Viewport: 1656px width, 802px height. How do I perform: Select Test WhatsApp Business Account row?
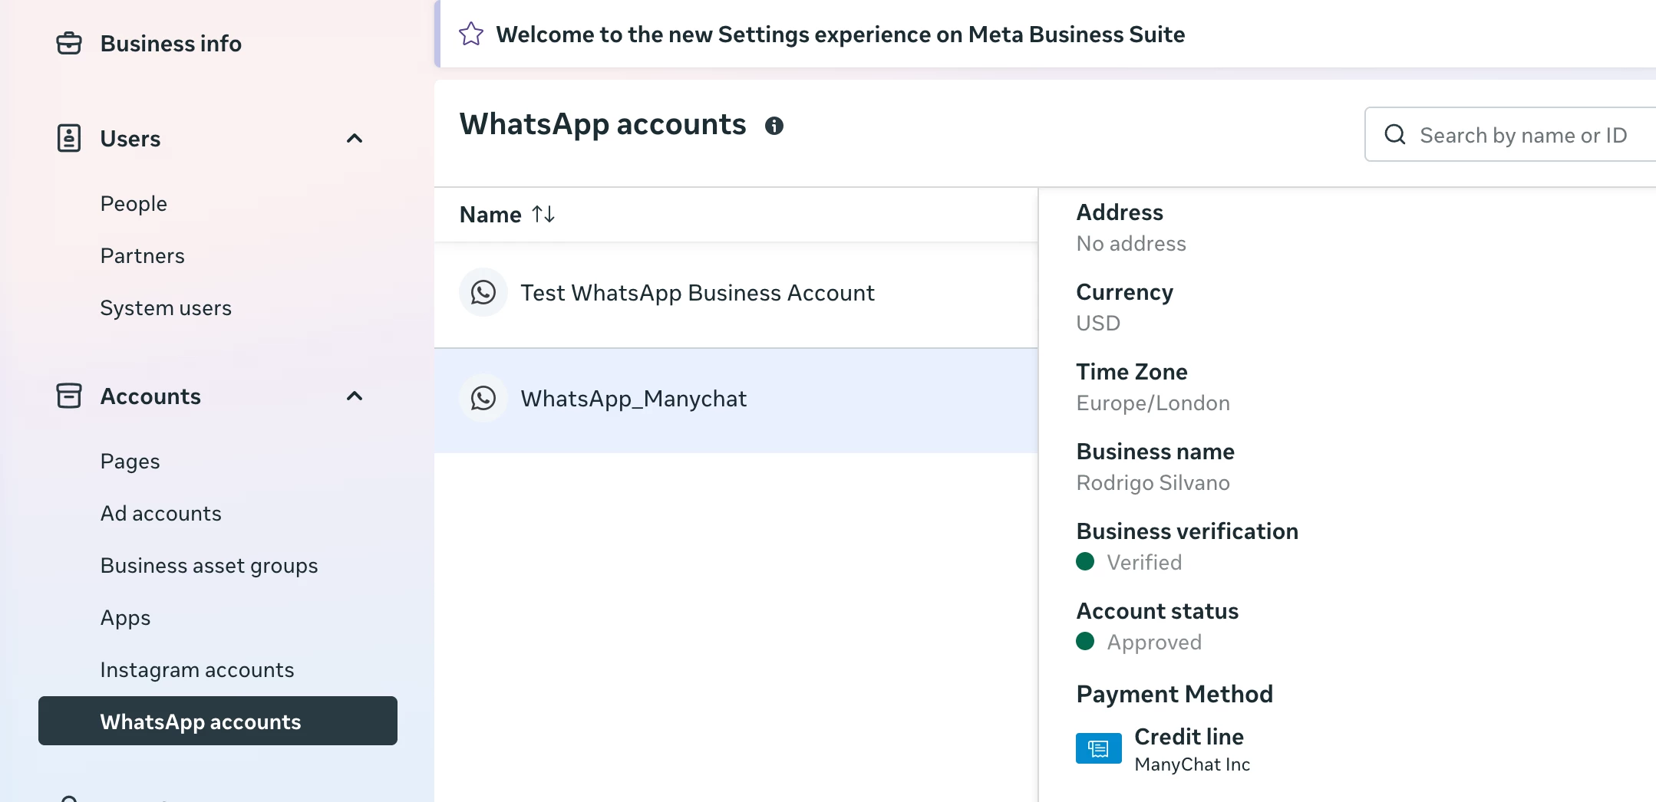pyautogui.click(x=736, y=295)
